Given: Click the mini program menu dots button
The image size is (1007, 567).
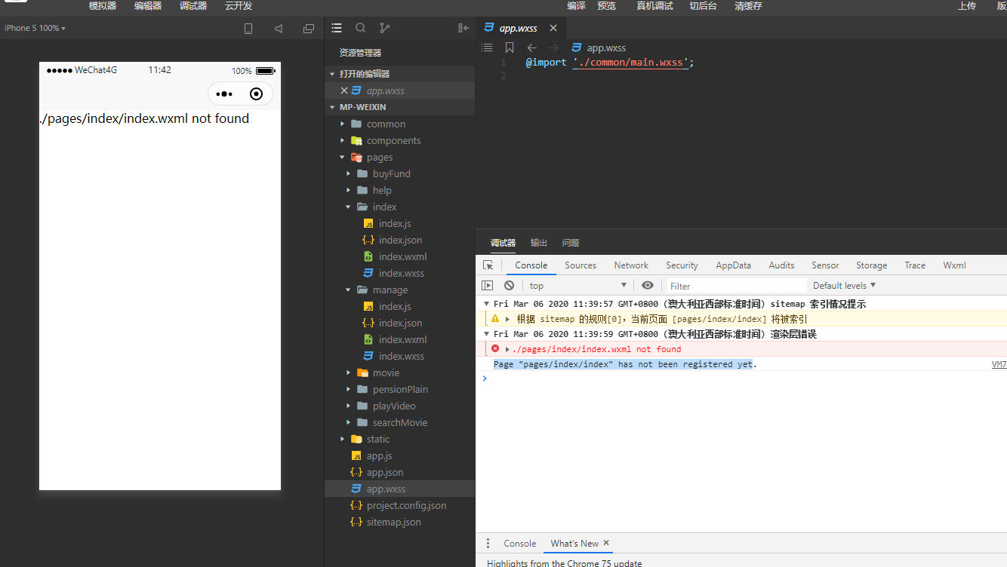Looking at the screenshot, I should coord(224,94).
